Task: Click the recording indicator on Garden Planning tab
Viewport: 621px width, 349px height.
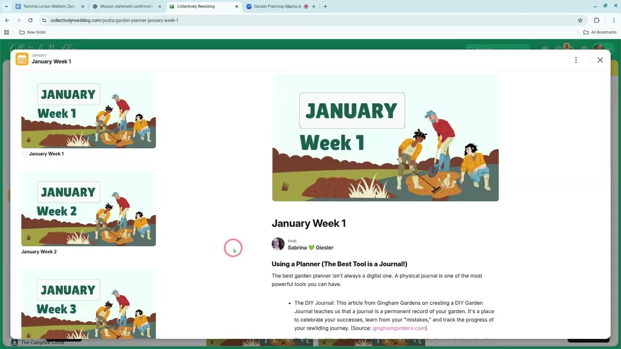Action: [x=306, y=7]
